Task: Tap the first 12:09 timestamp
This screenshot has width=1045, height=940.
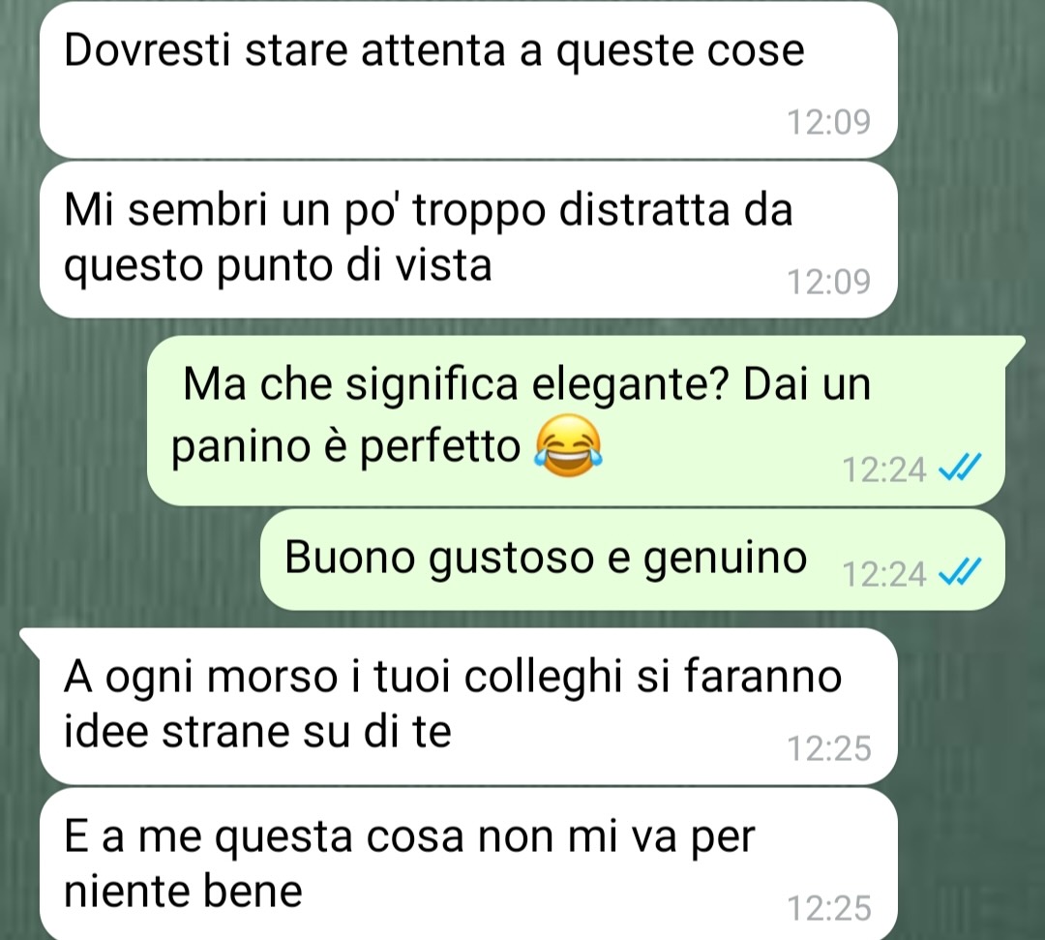Action: [x=828, y=122]
